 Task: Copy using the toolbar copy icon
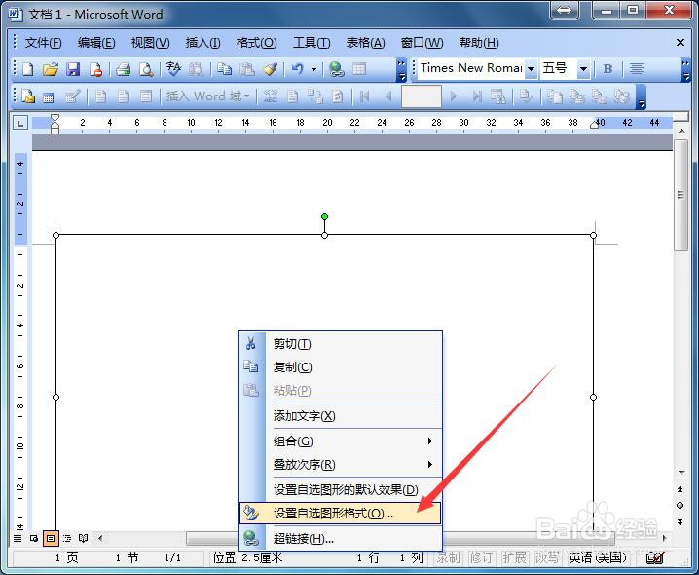click(x=224, y=69)
